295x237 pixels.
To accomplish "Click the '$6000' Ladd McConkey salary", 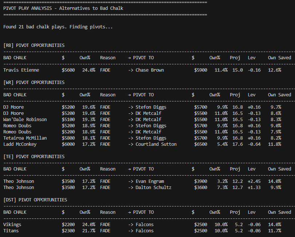I will (68, 144).
